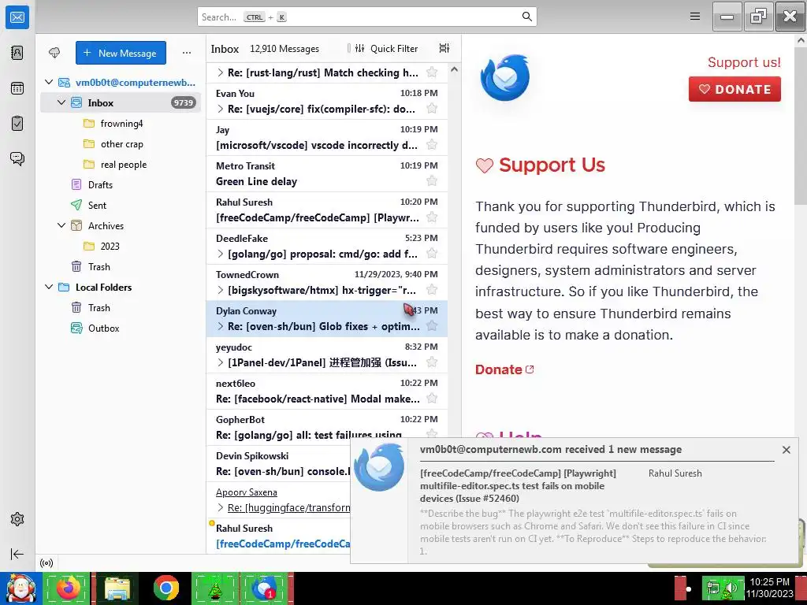Open the Metro Transit Green Line delay email
807x605 pixels.
pos(327,174)
